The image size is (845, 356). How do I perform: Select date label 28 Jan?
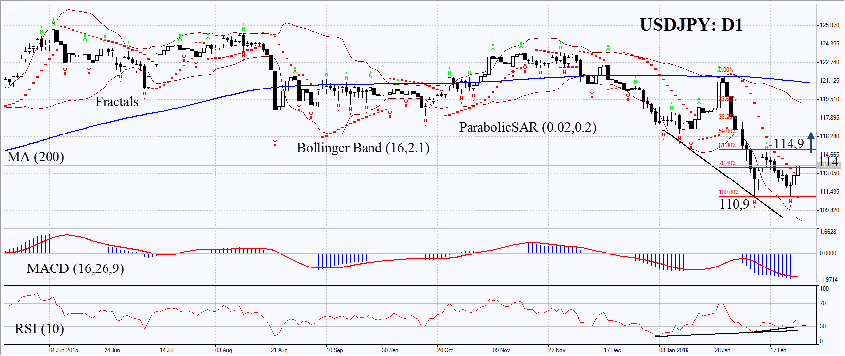[x=722, y=350]
